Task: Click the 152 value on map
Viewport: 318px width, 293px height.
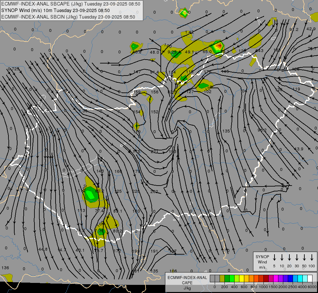Action: (x=155, y=112)
